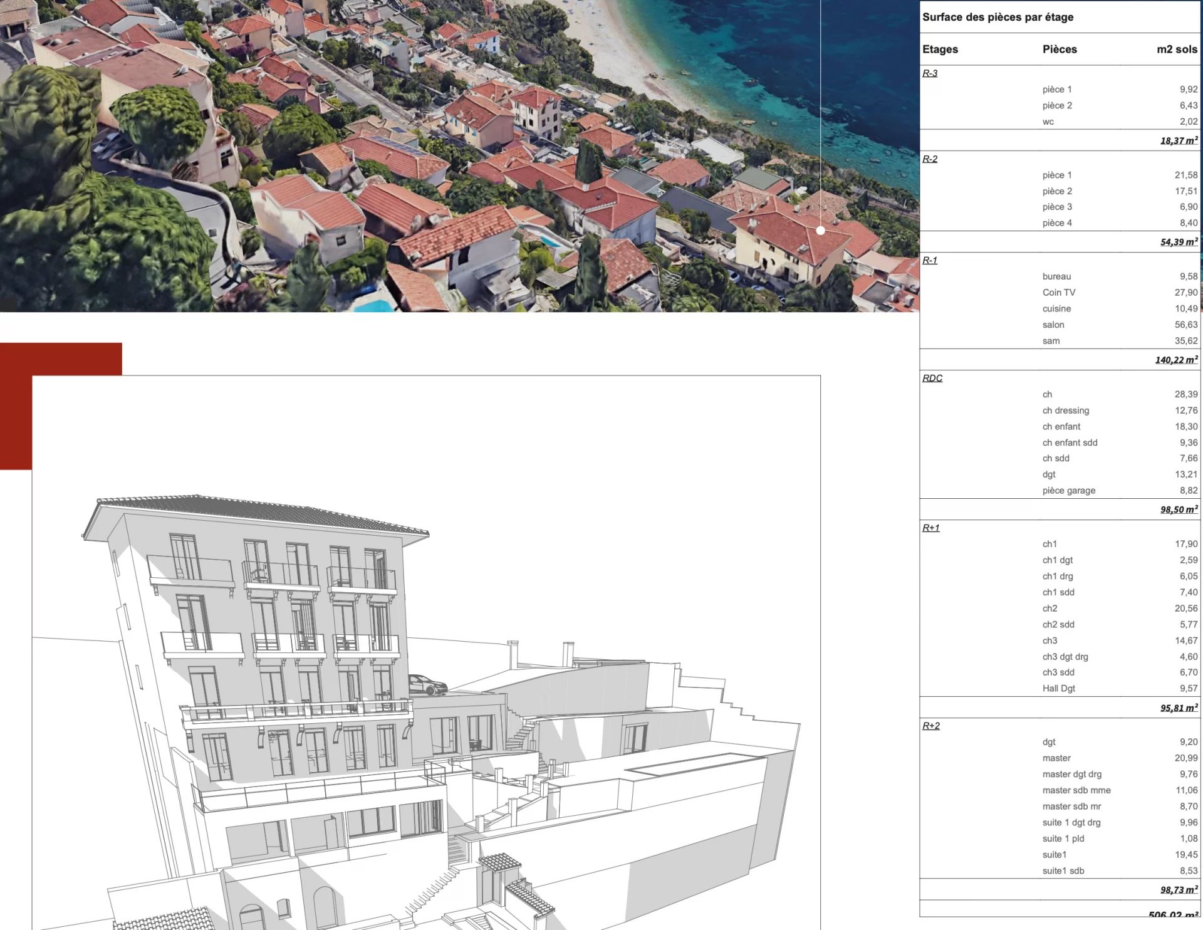1203x930 pixels.
Task: Select the Surface des pièces par étage title
Action: [997, 17]
